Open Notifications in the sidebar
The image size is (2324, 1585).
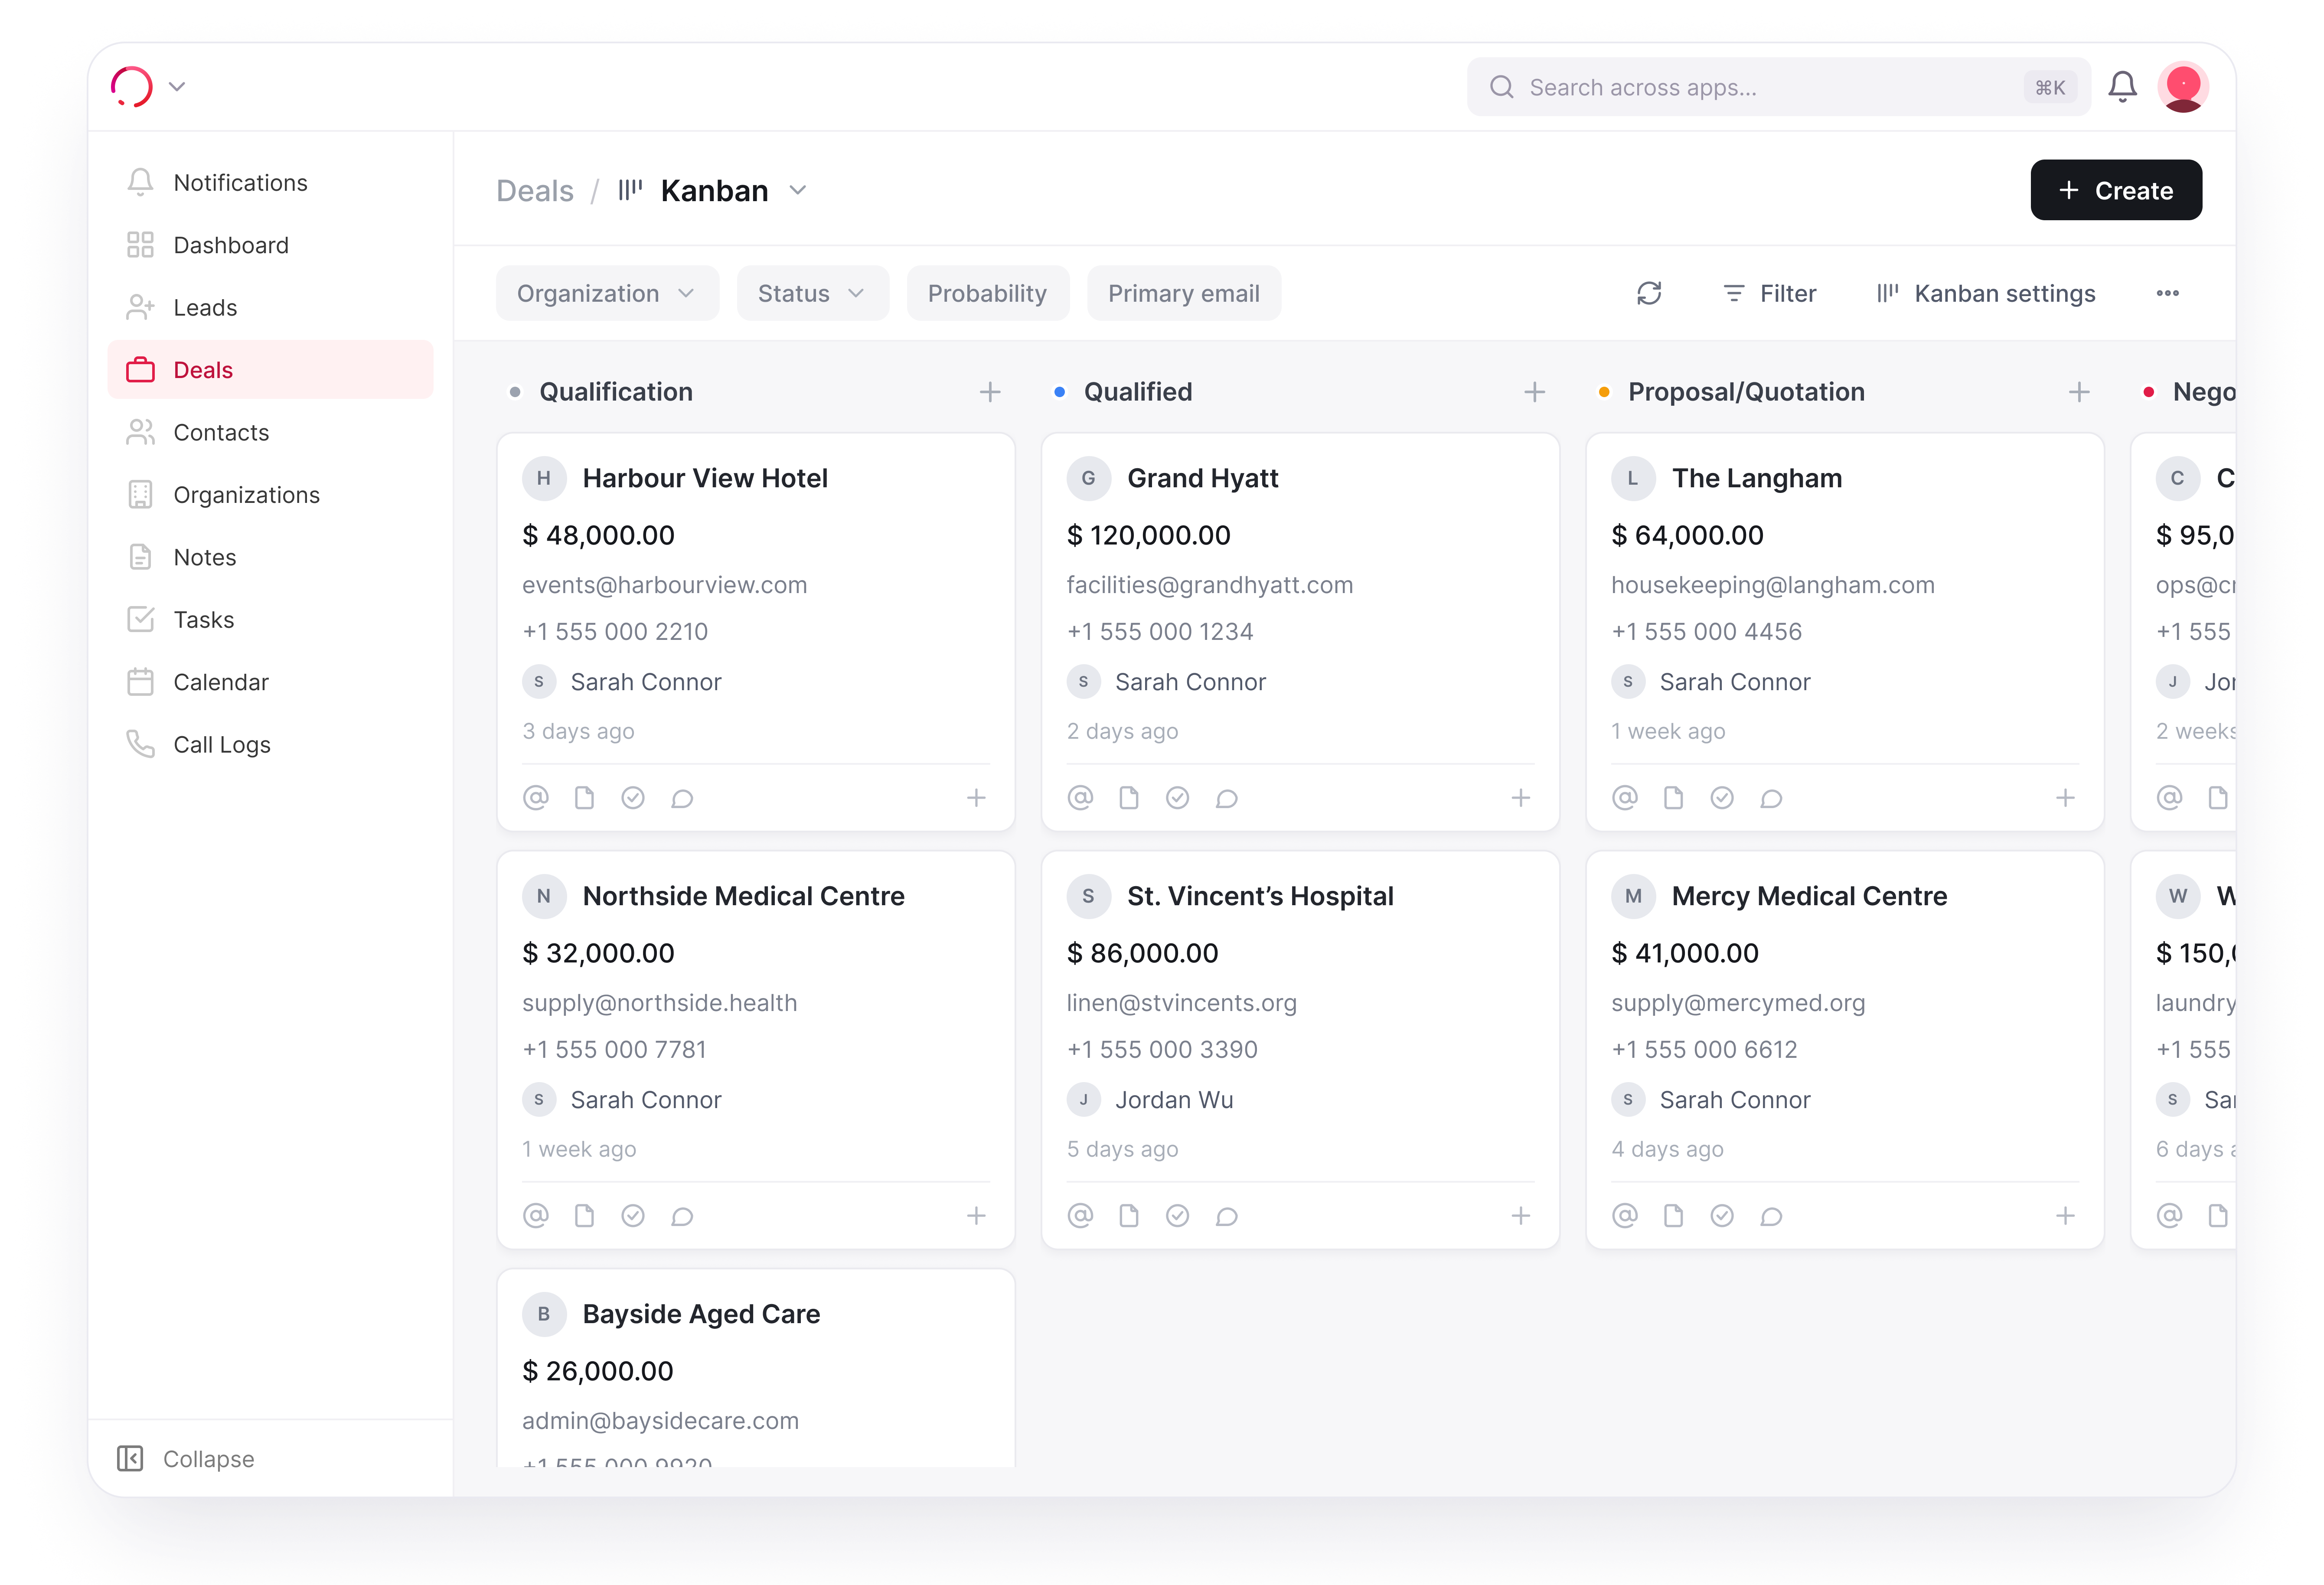pos(270,183)
